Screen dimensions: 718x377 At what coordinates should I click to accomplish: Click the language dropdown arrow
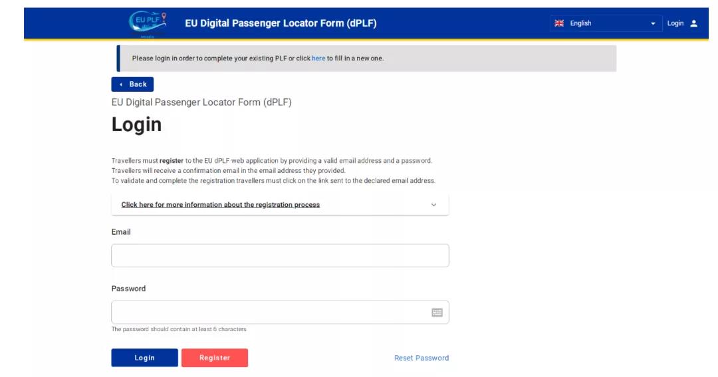coord(653,24)
